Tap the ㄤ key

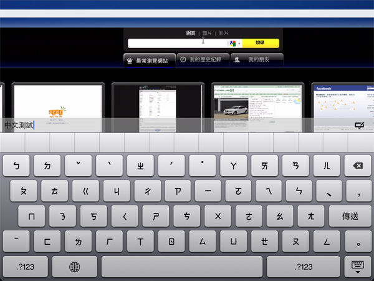[x=311, y=216]
